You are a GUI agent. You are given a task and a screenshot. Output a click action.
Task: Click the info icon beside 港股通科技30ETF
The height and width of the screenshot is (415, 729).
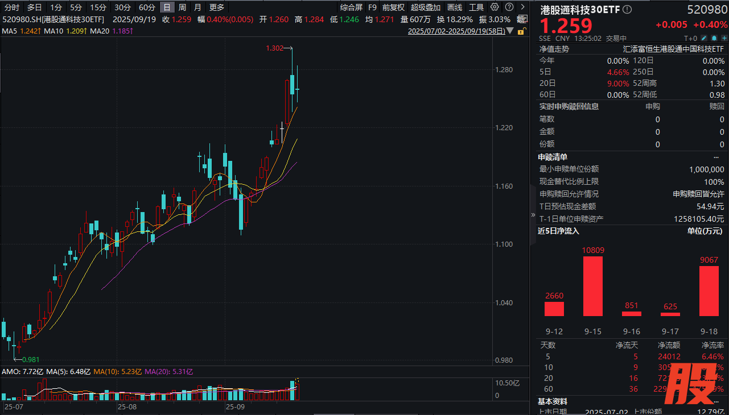[x=627, y=10]
